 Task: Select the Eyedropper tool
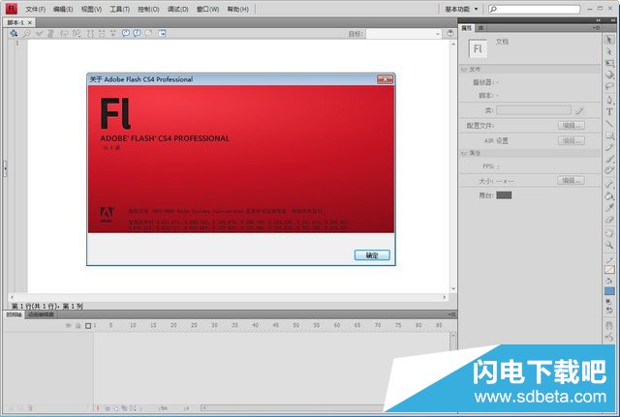click(x=609, y=207)
